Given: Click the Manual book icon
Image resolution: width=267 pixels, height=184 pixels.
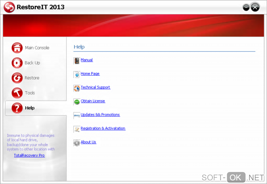Looking at the screenshot, I should pos(77,61).
